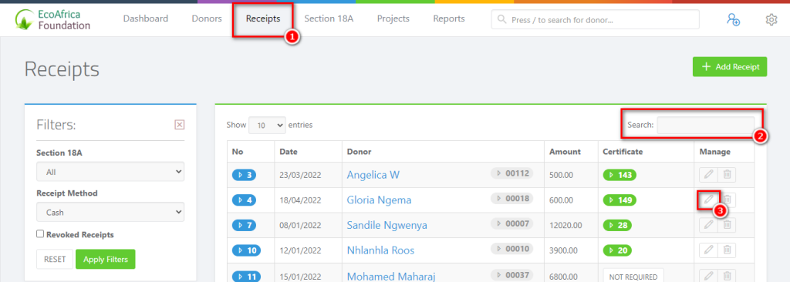Click the NOT REQUIRED certificate button

coord(633,277)
